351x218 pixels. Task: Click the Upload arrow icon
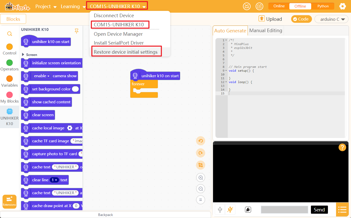tap(261, 19)
